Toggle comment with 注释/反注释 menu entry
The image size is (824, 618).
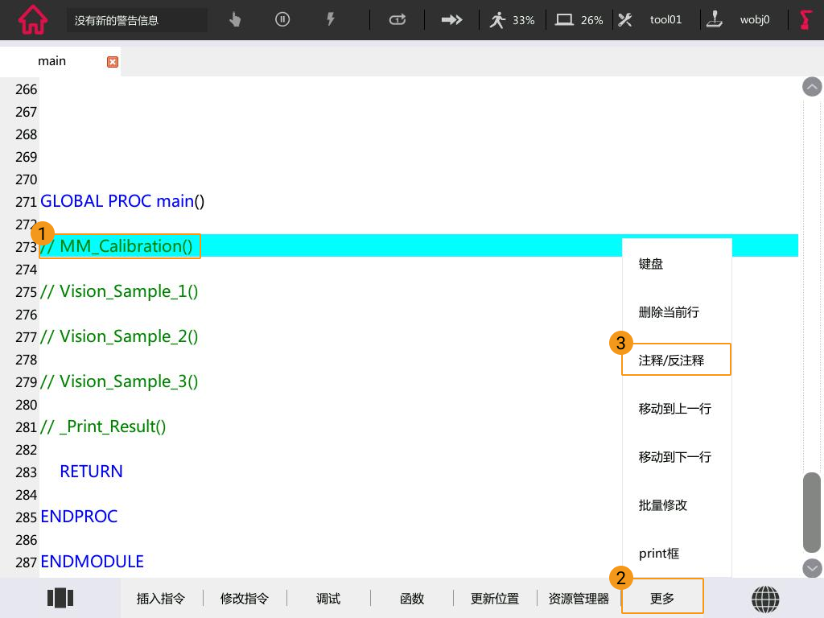pyautogui.click(x=671, y=360)
